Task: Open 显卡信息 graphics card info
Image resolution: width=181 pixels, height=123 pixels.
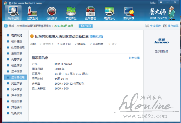Action: pos(16,71)
